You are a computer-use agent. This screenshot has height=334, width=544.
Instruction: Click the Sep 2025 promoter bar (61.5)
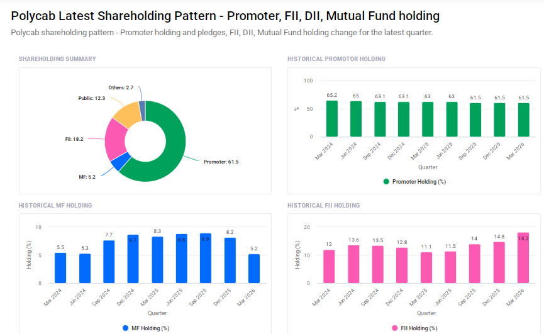pos(475,120)
